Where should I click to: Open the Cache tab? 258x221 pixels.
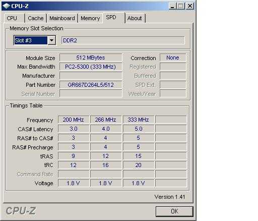[x=36, y=18]
